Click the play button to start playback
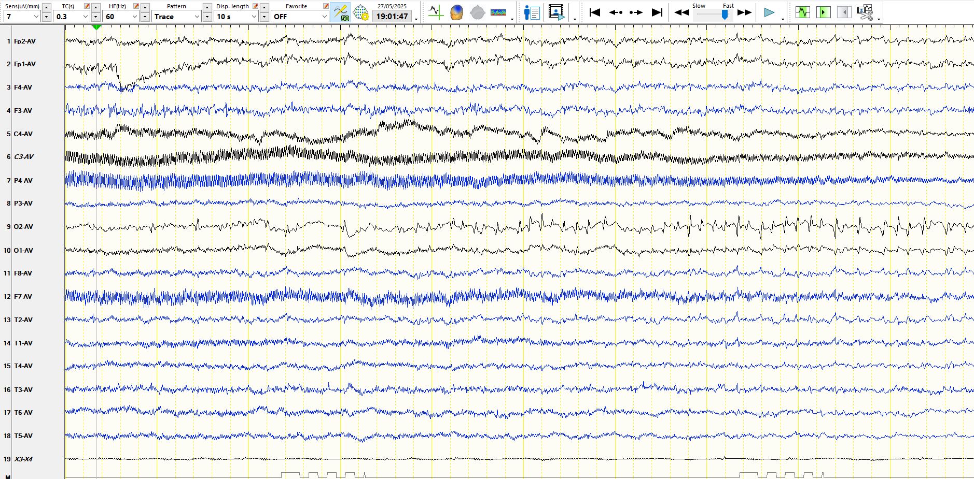This screenshot has width=974, height=479. (x=769, y=12)
